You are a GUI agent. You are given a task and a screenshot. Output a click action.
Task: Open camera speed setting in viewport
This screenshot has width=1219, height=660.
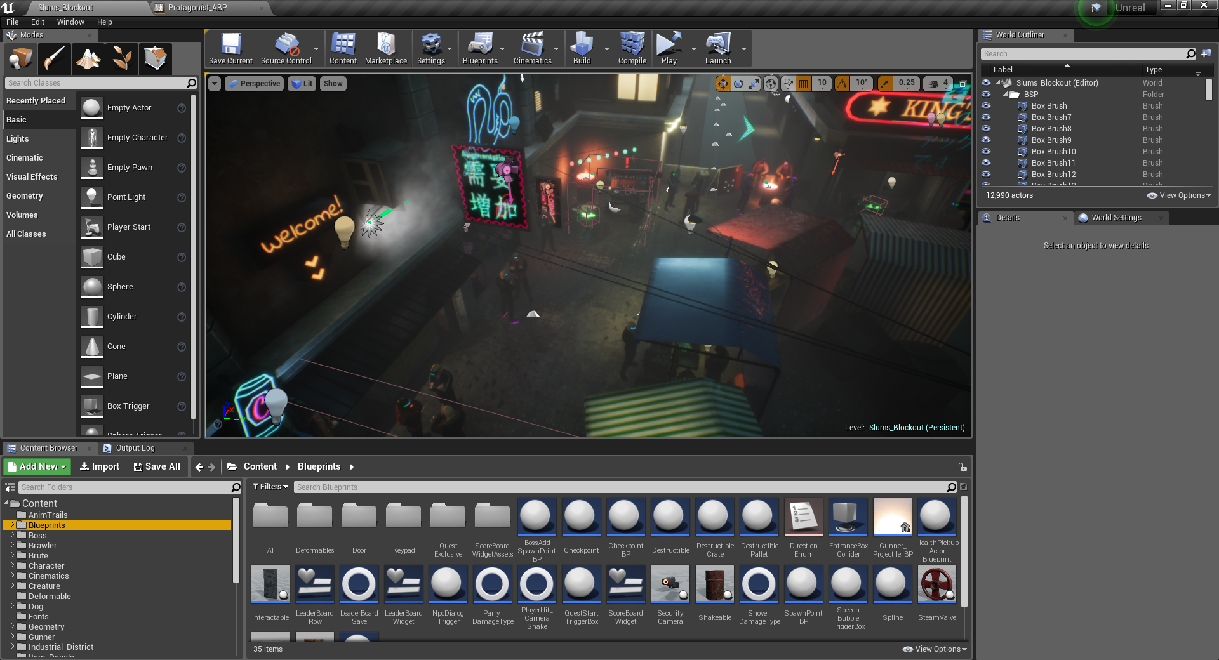[938, 83]
